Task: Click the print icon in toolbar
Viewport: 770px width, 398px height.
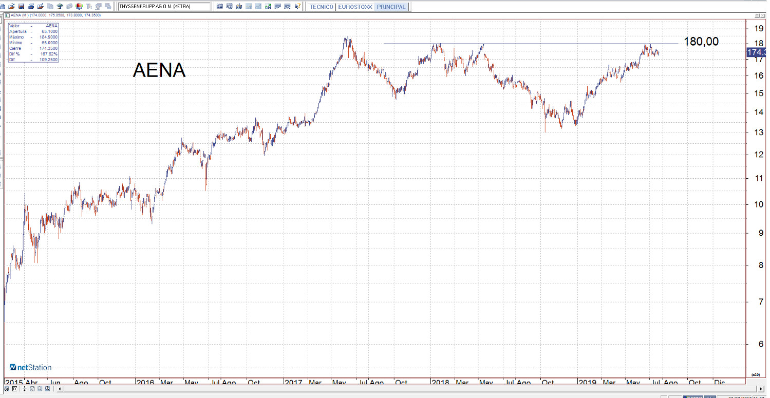Action: coord(31,7)
